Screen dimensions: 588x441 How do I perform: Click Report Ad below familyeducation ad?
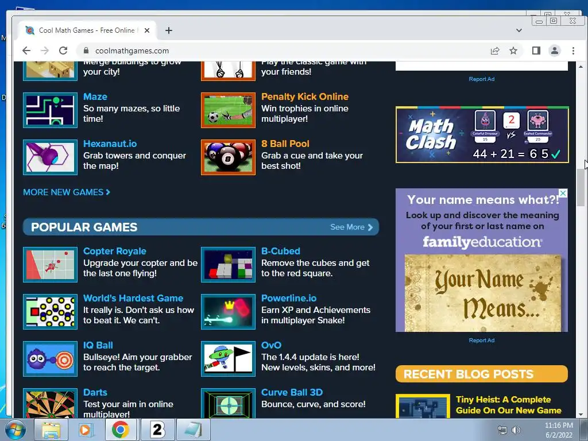[482, 341]
